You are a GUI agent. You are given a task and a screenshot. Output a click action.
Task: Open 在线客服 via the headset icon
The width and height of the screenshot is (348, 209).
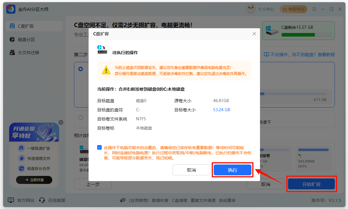point(42,200)
